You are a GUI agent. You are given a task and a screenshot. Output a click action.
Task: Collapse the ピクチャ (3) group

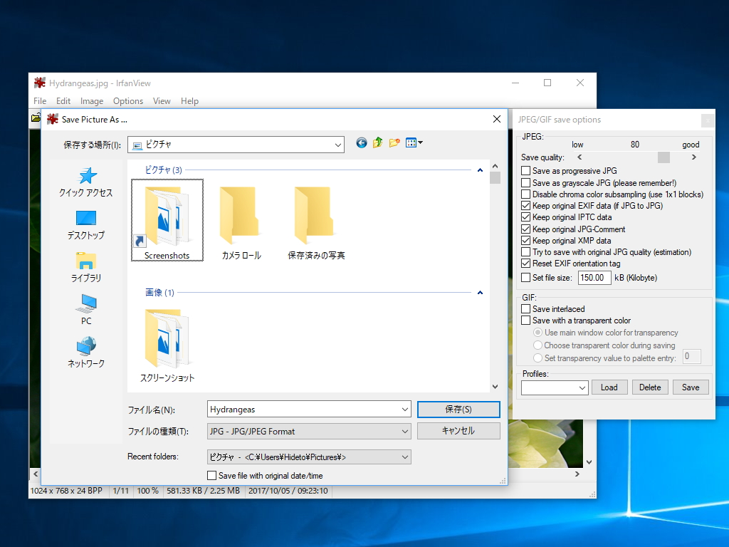tap(481, 170)
